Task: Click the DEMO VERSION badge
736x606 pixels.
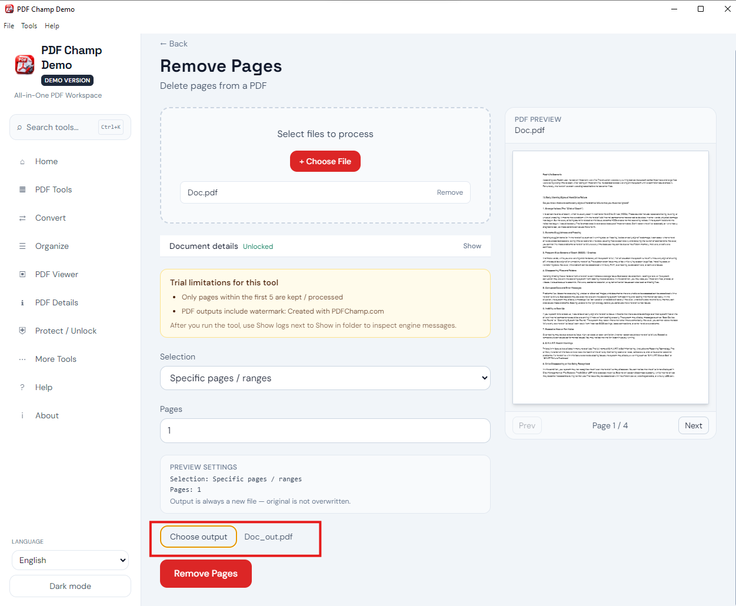Action: [68, 81]
